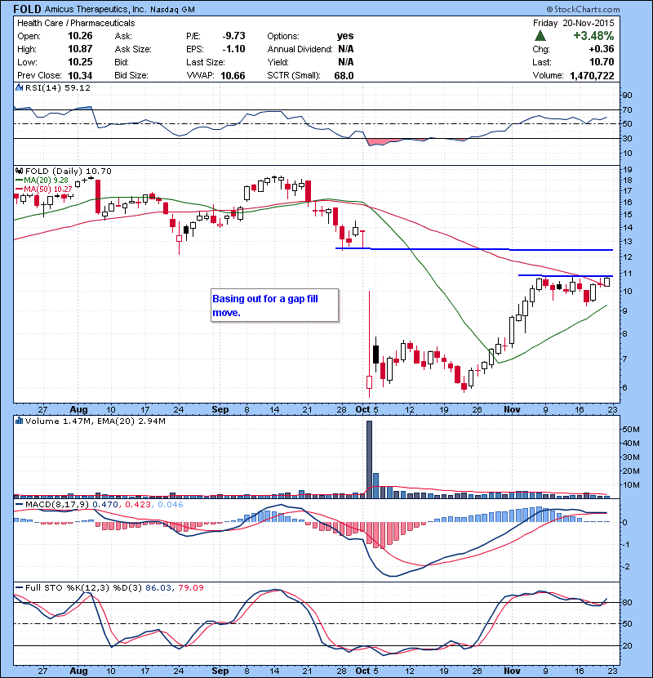Image resolution: width=653 pixels, height=678 pixels.
Task: Click the Low value 10.25
Action: (x=80, y=62)
